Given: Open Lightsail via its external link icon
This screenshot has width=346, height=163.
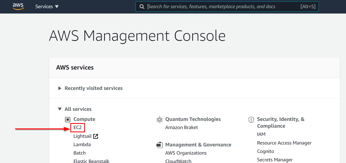Looking at the screenshot, I should 96,136.
